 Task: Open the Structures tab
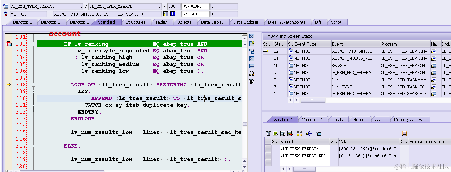pos(135,22)
